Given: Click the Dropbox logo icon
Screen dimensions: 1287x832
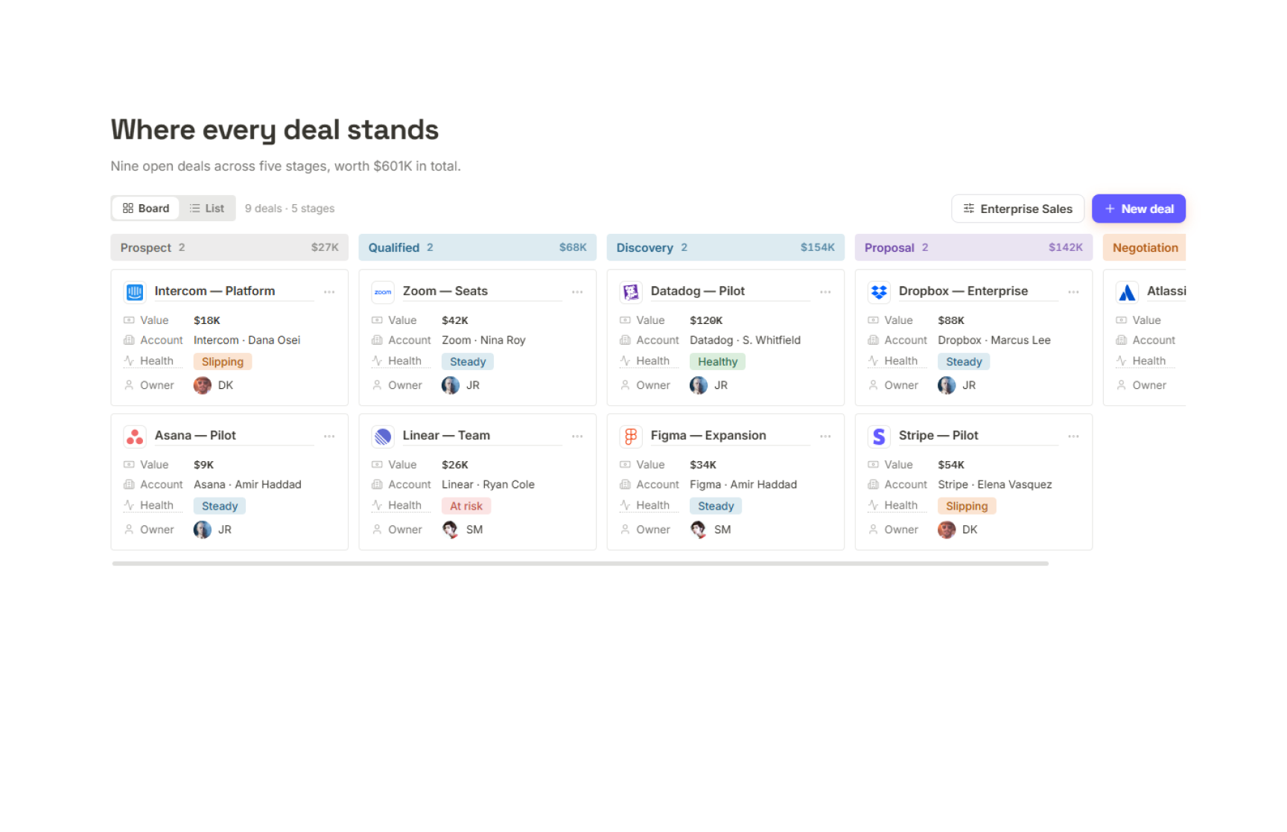Looking at the screenshot, I should (879, 292).
